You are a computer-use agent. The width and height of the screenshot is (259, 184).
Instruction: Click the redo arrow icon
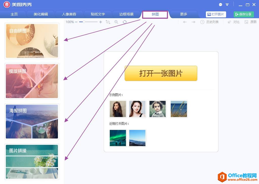[x=194, y=22]
